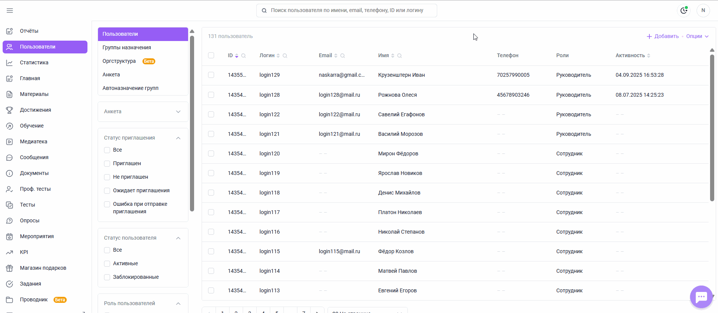Open Автоназначение групп submenu item
This screenshot has height=313, width=718.
pyautogui.click(x=143, y=88)
